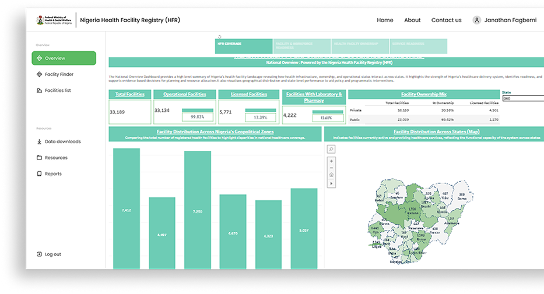Viewport: 544px width, 294px height.
Task: Click the Log out door icon
Action: pyautogui.click(x=39, y=254)
